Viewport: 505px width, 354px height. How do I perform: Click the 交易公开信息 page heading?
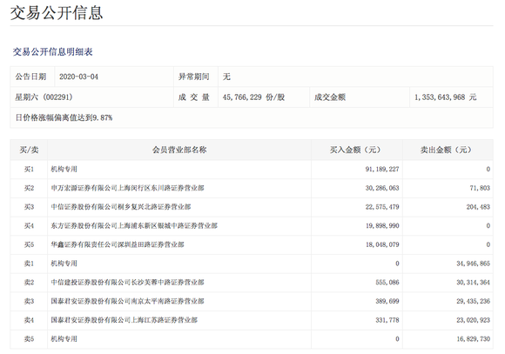click(57, 13)
